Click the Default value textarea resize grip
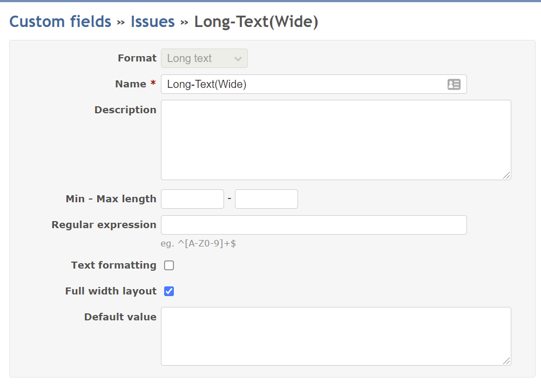541x384 pixels. point(506,361)
